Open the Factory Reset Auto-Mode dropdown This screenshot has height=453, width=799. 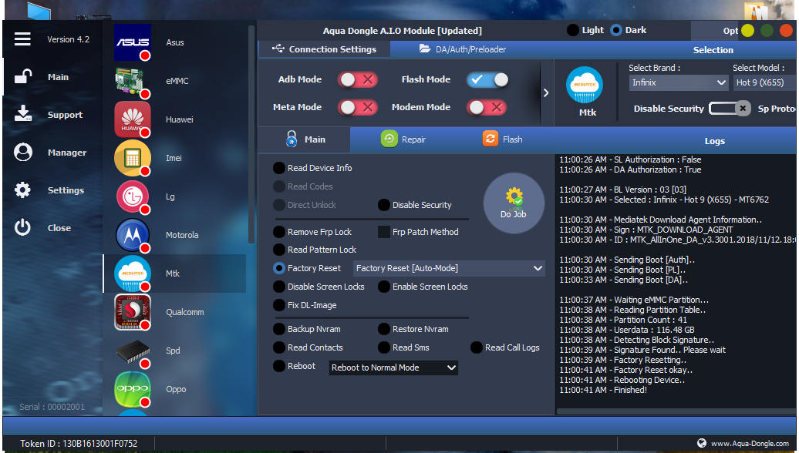click(449, 268)
